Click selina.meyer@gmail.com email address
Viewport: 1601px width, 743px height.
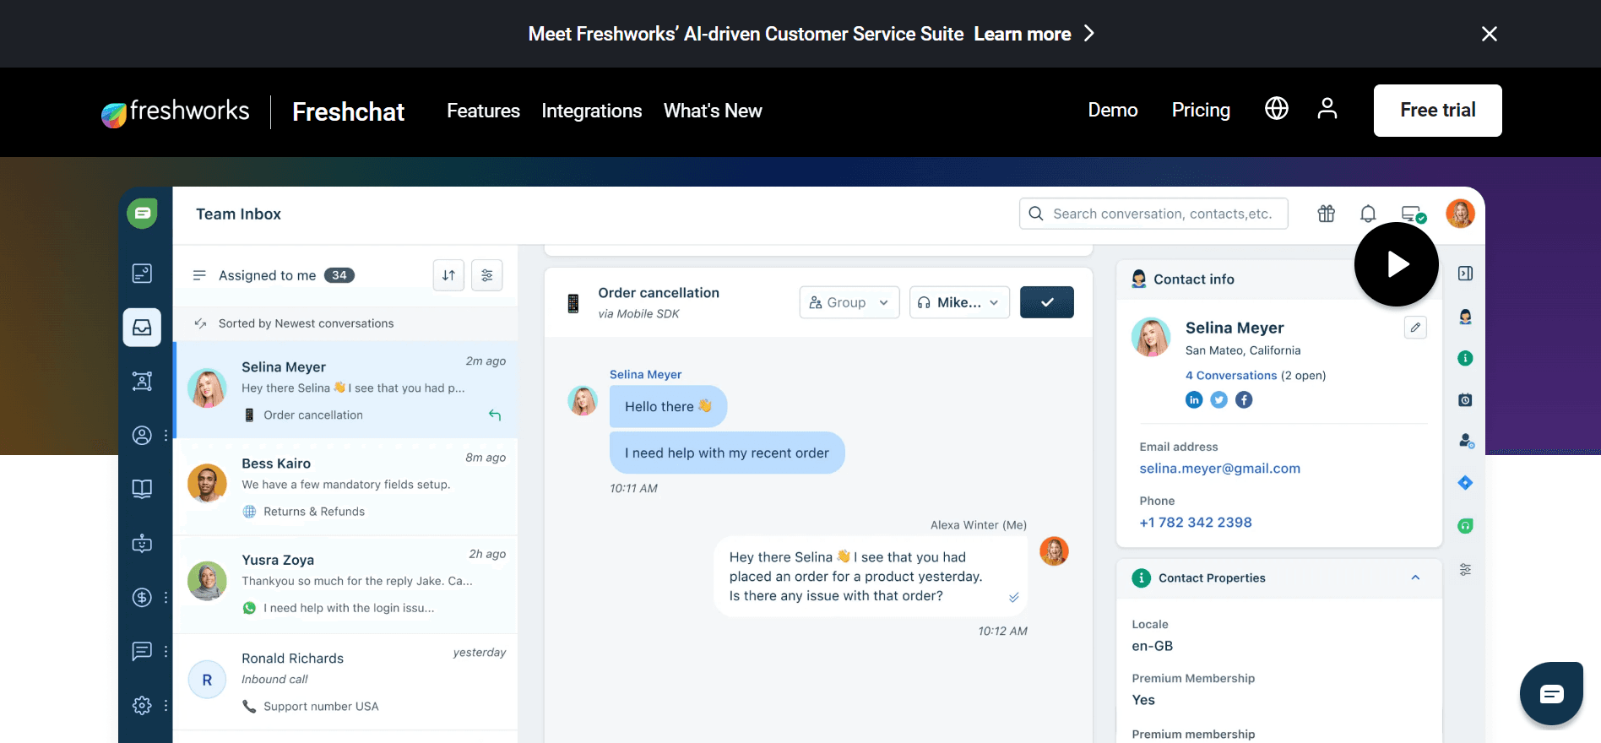(x=1219, y=469)
